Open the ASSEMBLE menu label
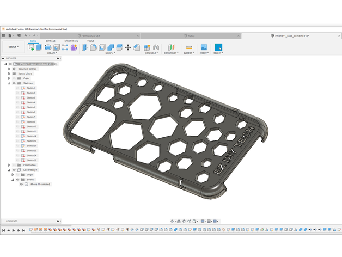The height and width of the screenshot is (257, 342). 151,53
